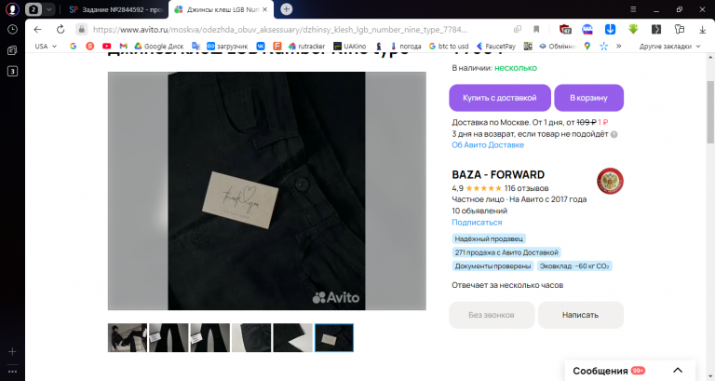Go back to the previous page

tap(38, 29)
